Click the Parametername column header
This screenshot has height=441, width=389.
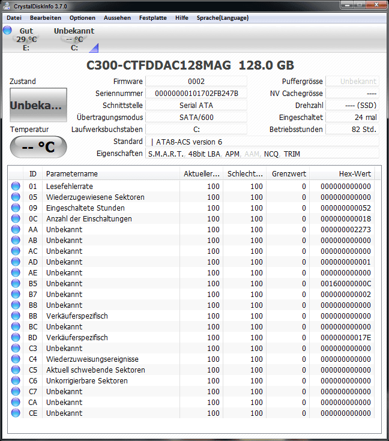111,174
